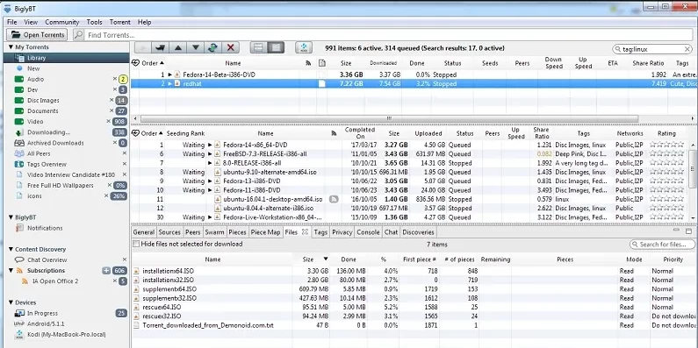Click the Tags Overview icon
The image size is (698, 348).
(x=18, y=165)
